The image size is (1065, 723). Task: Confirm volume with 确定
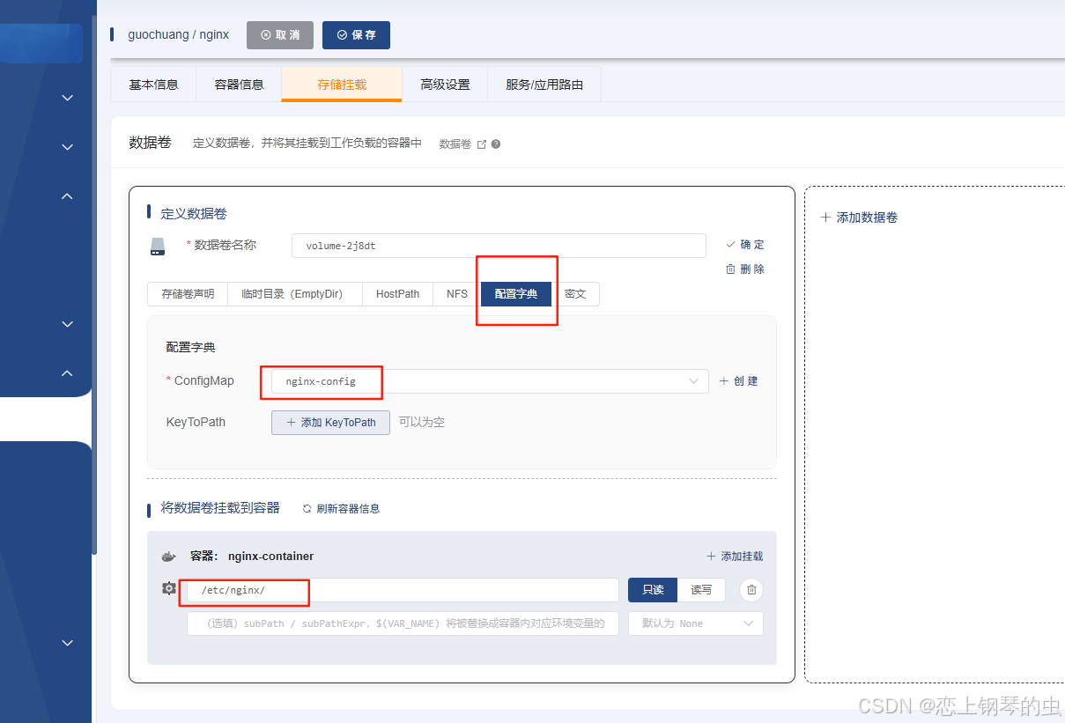click(x=745, y=245)
